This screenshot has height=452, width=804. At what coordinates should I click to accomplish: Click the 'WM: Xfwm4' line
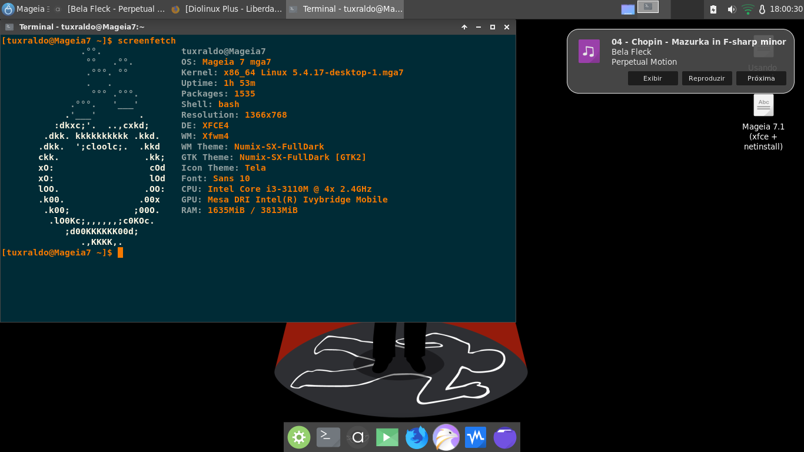(x=205, y=136)
